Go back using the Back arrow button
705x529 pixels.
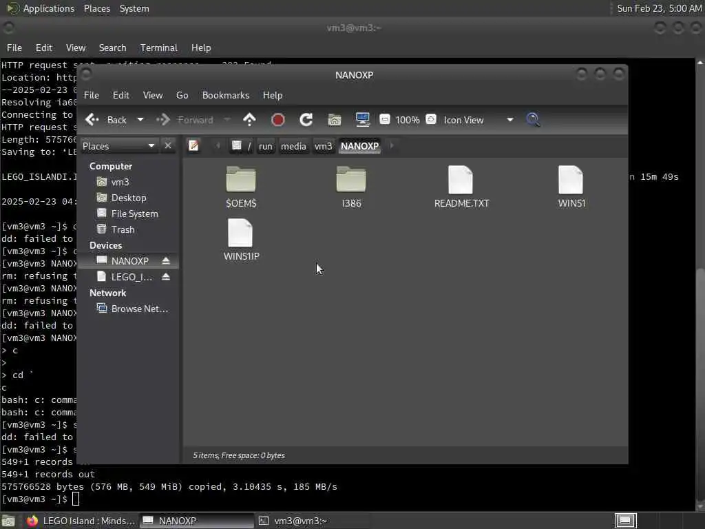(x=106, y=120)
